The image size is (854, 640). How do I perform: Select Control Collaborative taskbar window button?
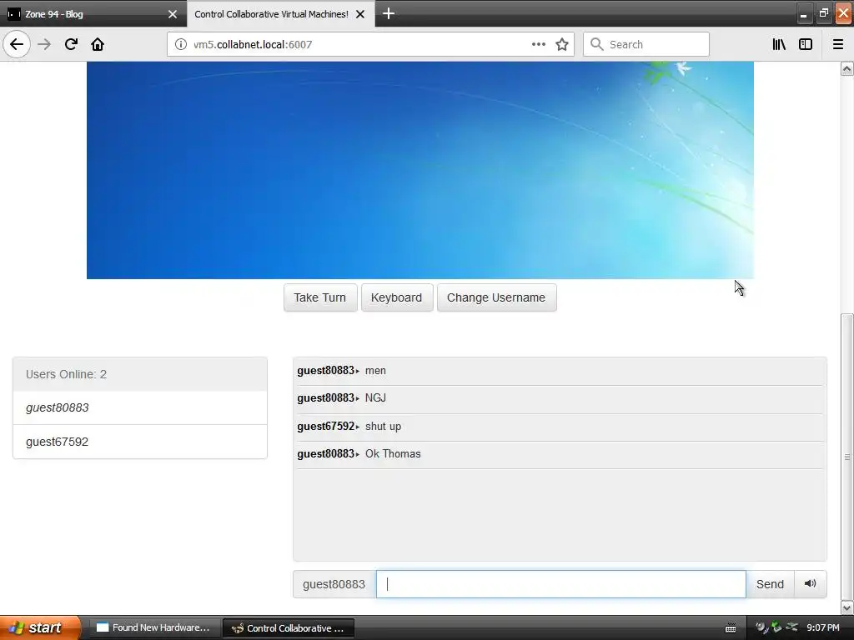tap(289, 628)
